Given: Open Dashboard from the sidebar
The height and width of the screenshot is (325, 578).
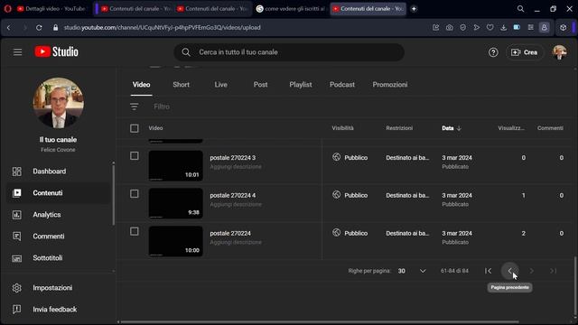Looking at the screenshot, I should (x=59, y=172).
